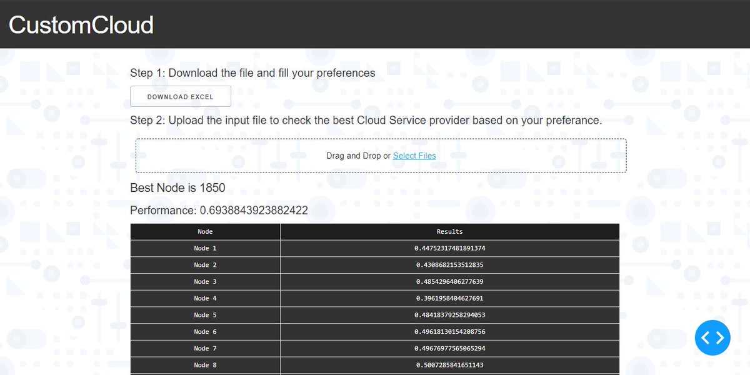Click the Node 1 cell
750x375 pixels.
205,248
